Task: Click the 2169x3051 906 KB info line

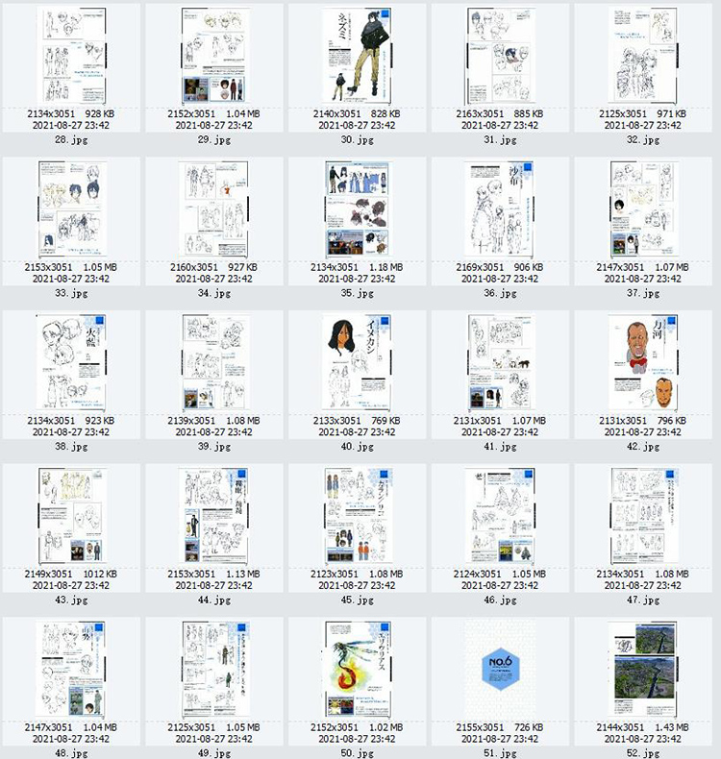Action: pyautogui.click(x=500, y=267)
